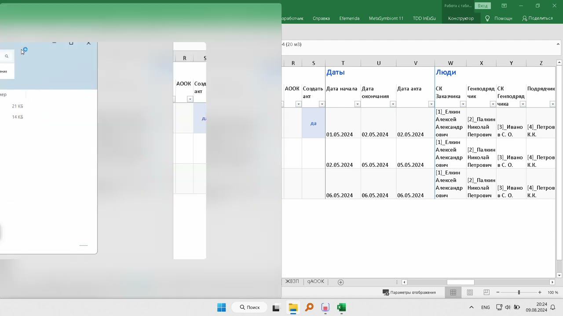Click search icon in left window
This screenshot has height=316, width=563.
(7, 56)
